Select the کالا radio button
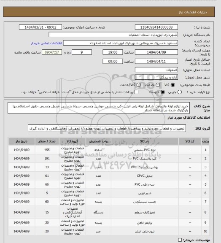Screen dimensions: 221x243 coord(172,85)
